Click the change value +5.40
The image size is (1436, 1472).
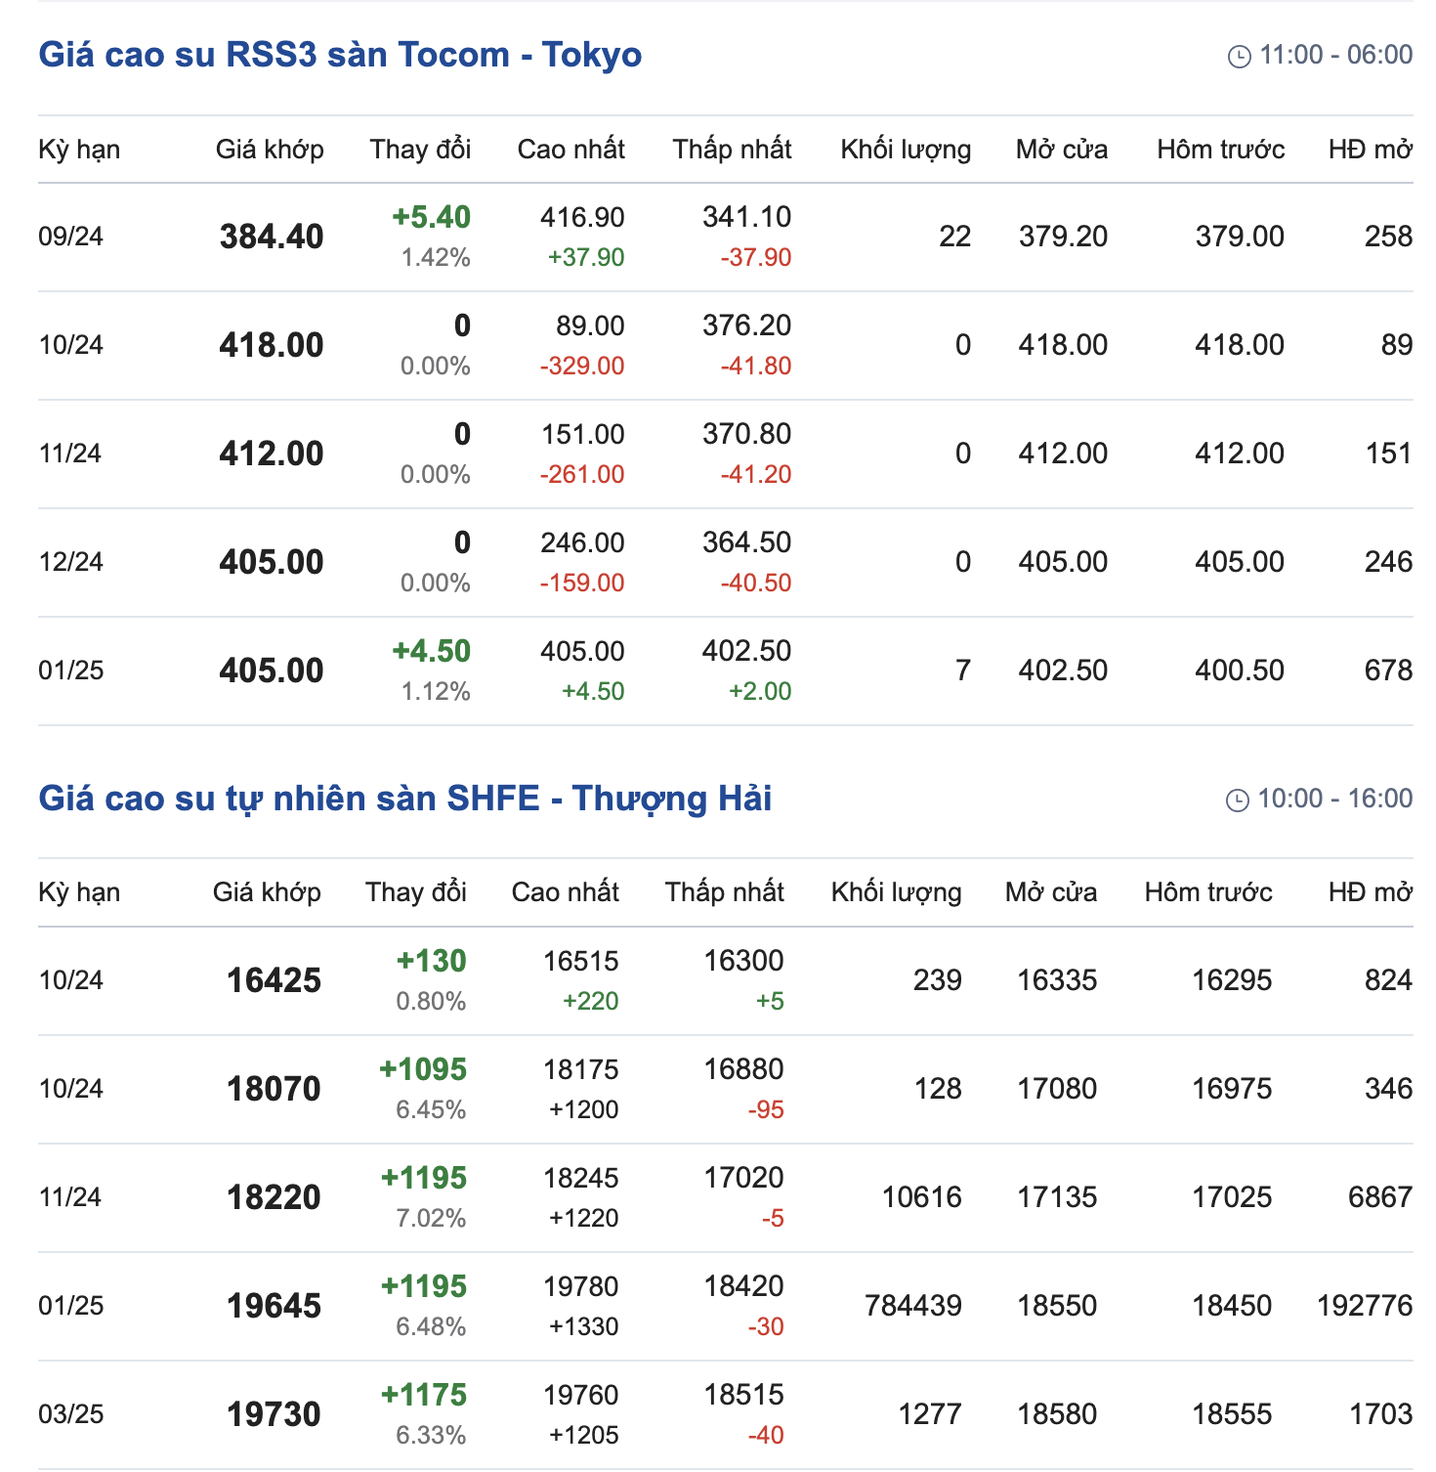[431, 217]
